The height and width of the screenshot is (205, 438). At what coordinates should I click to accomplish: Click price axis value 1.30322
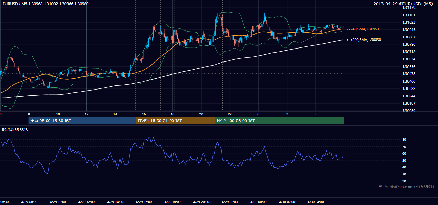(x=409, y=88)
